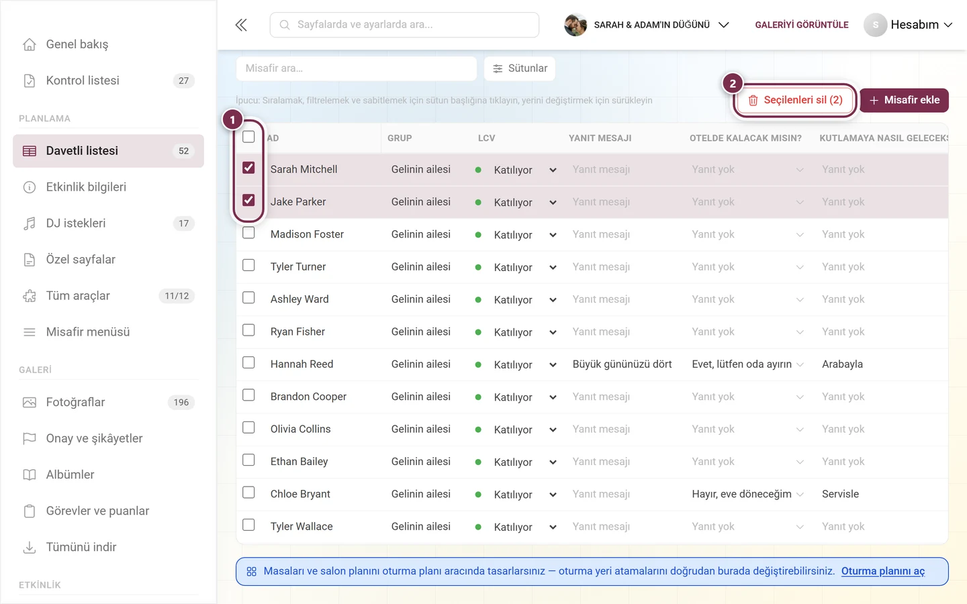This screenshot has height=604, width=967.
Task: Click the Onay ve şikâyetler flag icon
Action: (x=30, y=439)
